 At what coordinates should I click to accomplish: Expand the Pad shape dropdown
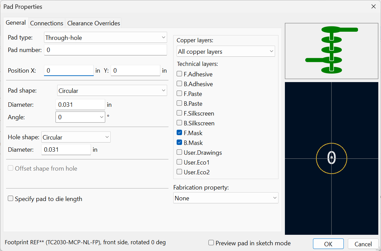112,91
